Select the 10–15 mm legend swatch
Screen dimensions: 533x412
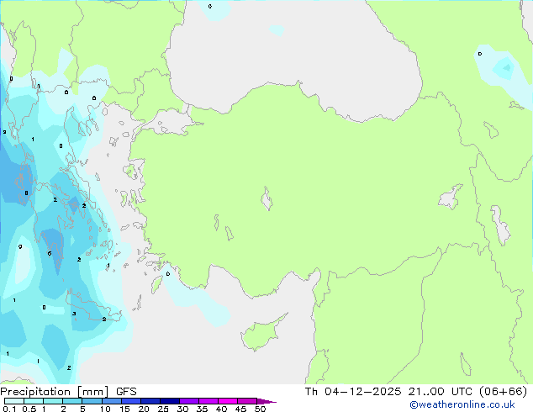(111, 401)
